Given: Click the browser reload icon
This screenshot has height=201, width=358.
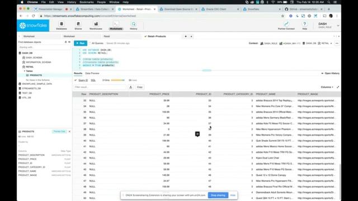Looking at the screenshot, I should [x=34, y=16].
